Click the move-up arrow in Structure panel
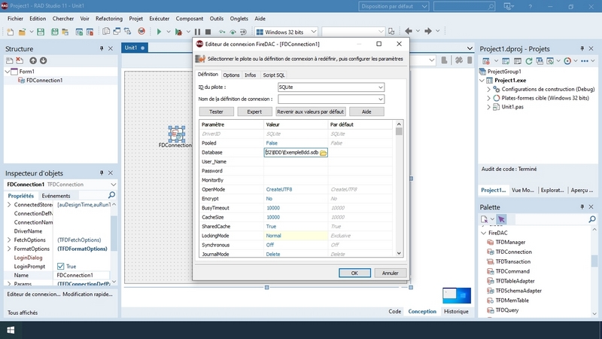This screenshot has height=339, width=602. coord(32,60)
